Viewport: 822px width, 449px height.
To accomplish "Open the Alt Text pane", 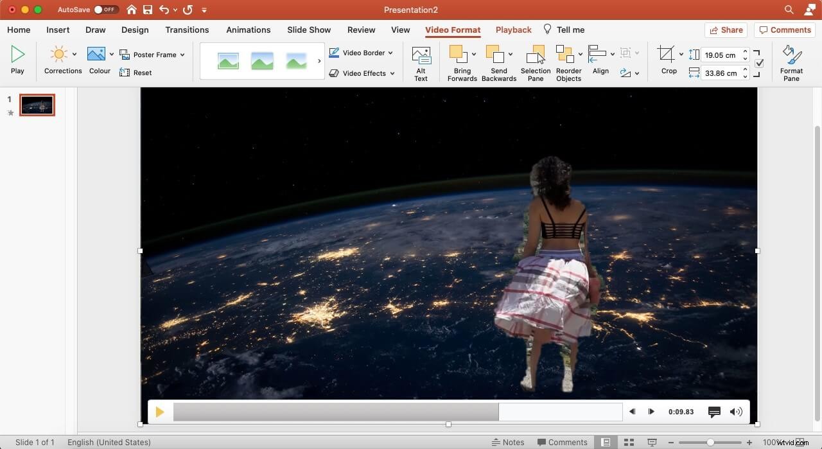I will click(421, 62).
